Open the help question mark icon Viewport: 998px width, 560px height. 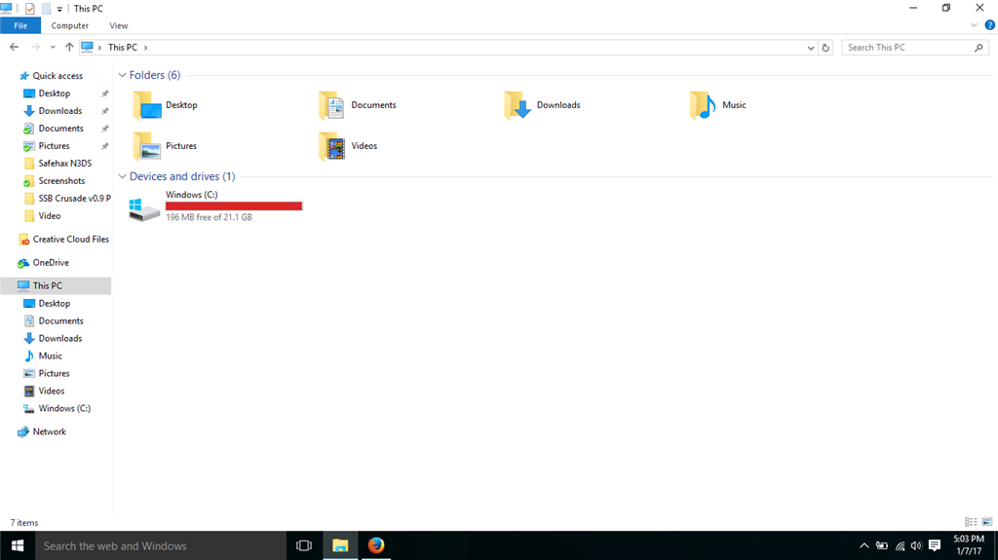[990, 25]
